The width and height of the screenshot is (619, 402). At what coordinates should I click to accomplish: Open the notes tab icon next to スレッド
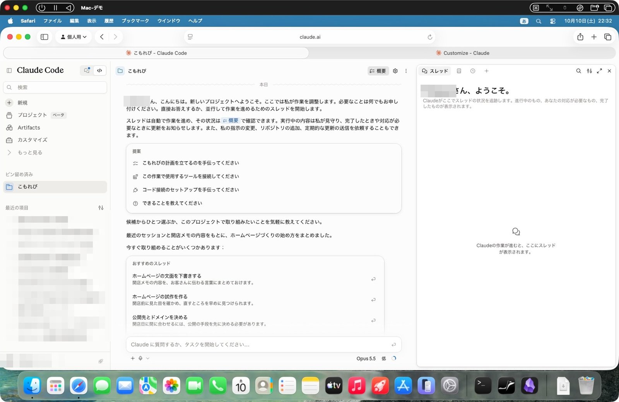click(459, 71)
